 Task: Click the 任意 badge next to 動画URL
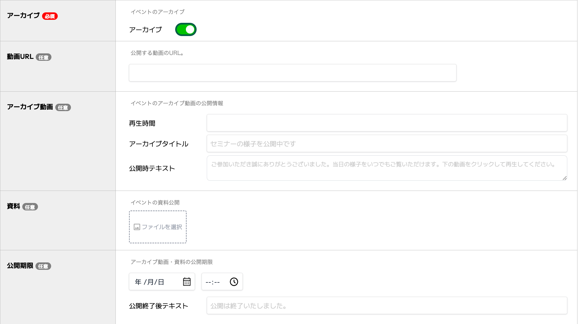pos(43,57)
